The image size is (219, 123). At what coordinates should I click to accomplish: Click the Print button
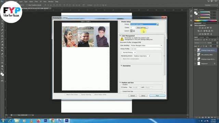coord(157,96)
